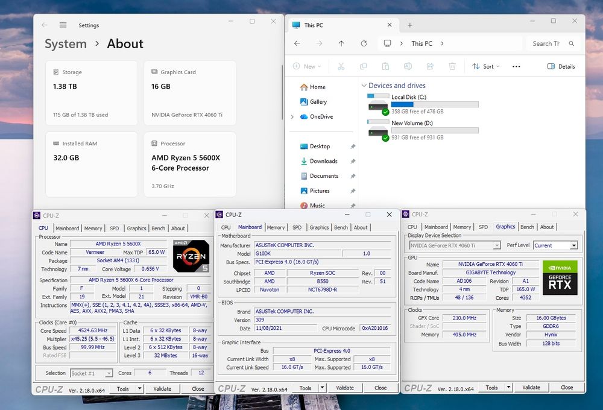This screenshot has width=603, height=410.
Task: Click the Processor AMD Ryzen 5 5600X card
Action: 190,164
